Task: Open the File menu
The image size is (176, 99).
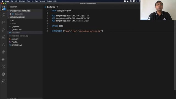Action: tap(12, 1)
